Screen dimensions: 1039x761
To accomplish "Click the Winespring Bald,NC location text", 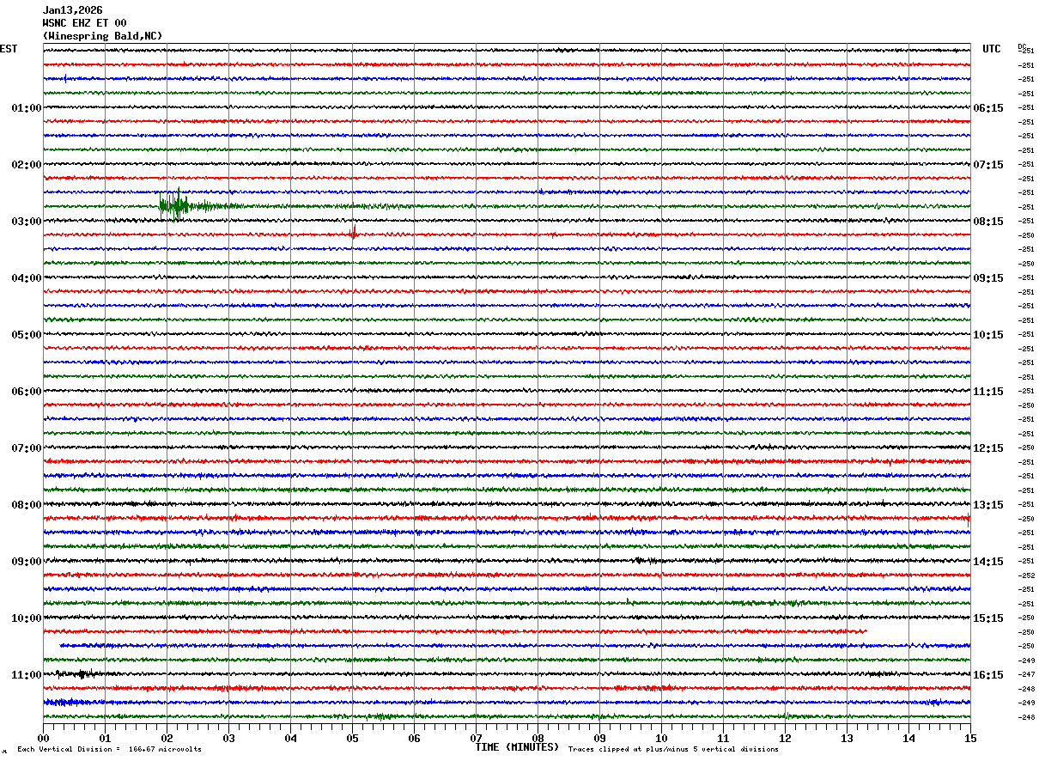I will 102,36.
